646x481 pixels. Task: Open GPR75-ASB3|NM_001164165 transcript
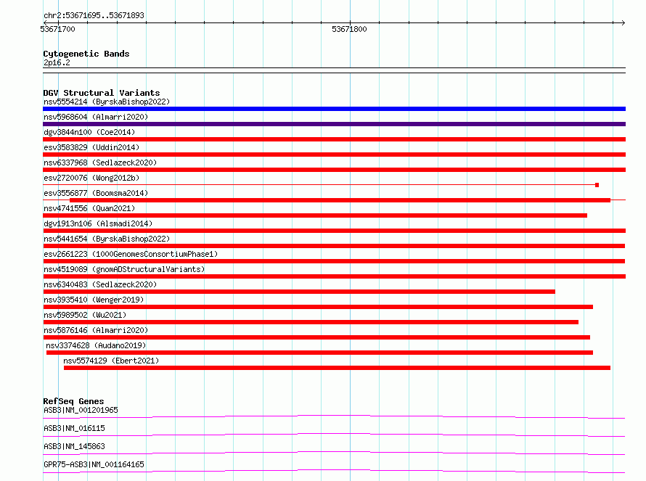click(x=94, y=464)
